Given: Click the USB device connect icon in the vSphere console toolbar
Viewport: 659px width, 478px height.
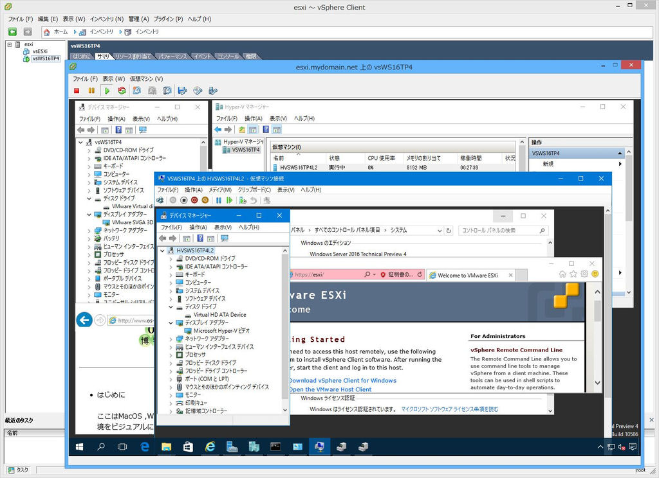Looking at the screenshot, I should 212,91.
